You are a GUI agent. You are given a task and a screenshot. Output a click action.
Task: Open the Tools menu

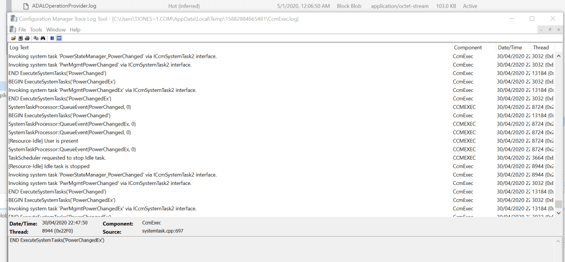(36, 30)
